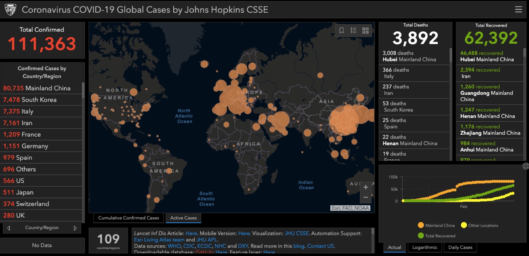Viewport: 529px width, 256px height.
Task: Select Spain in country list
Action: pyautogui.click(x=41, y=157)
